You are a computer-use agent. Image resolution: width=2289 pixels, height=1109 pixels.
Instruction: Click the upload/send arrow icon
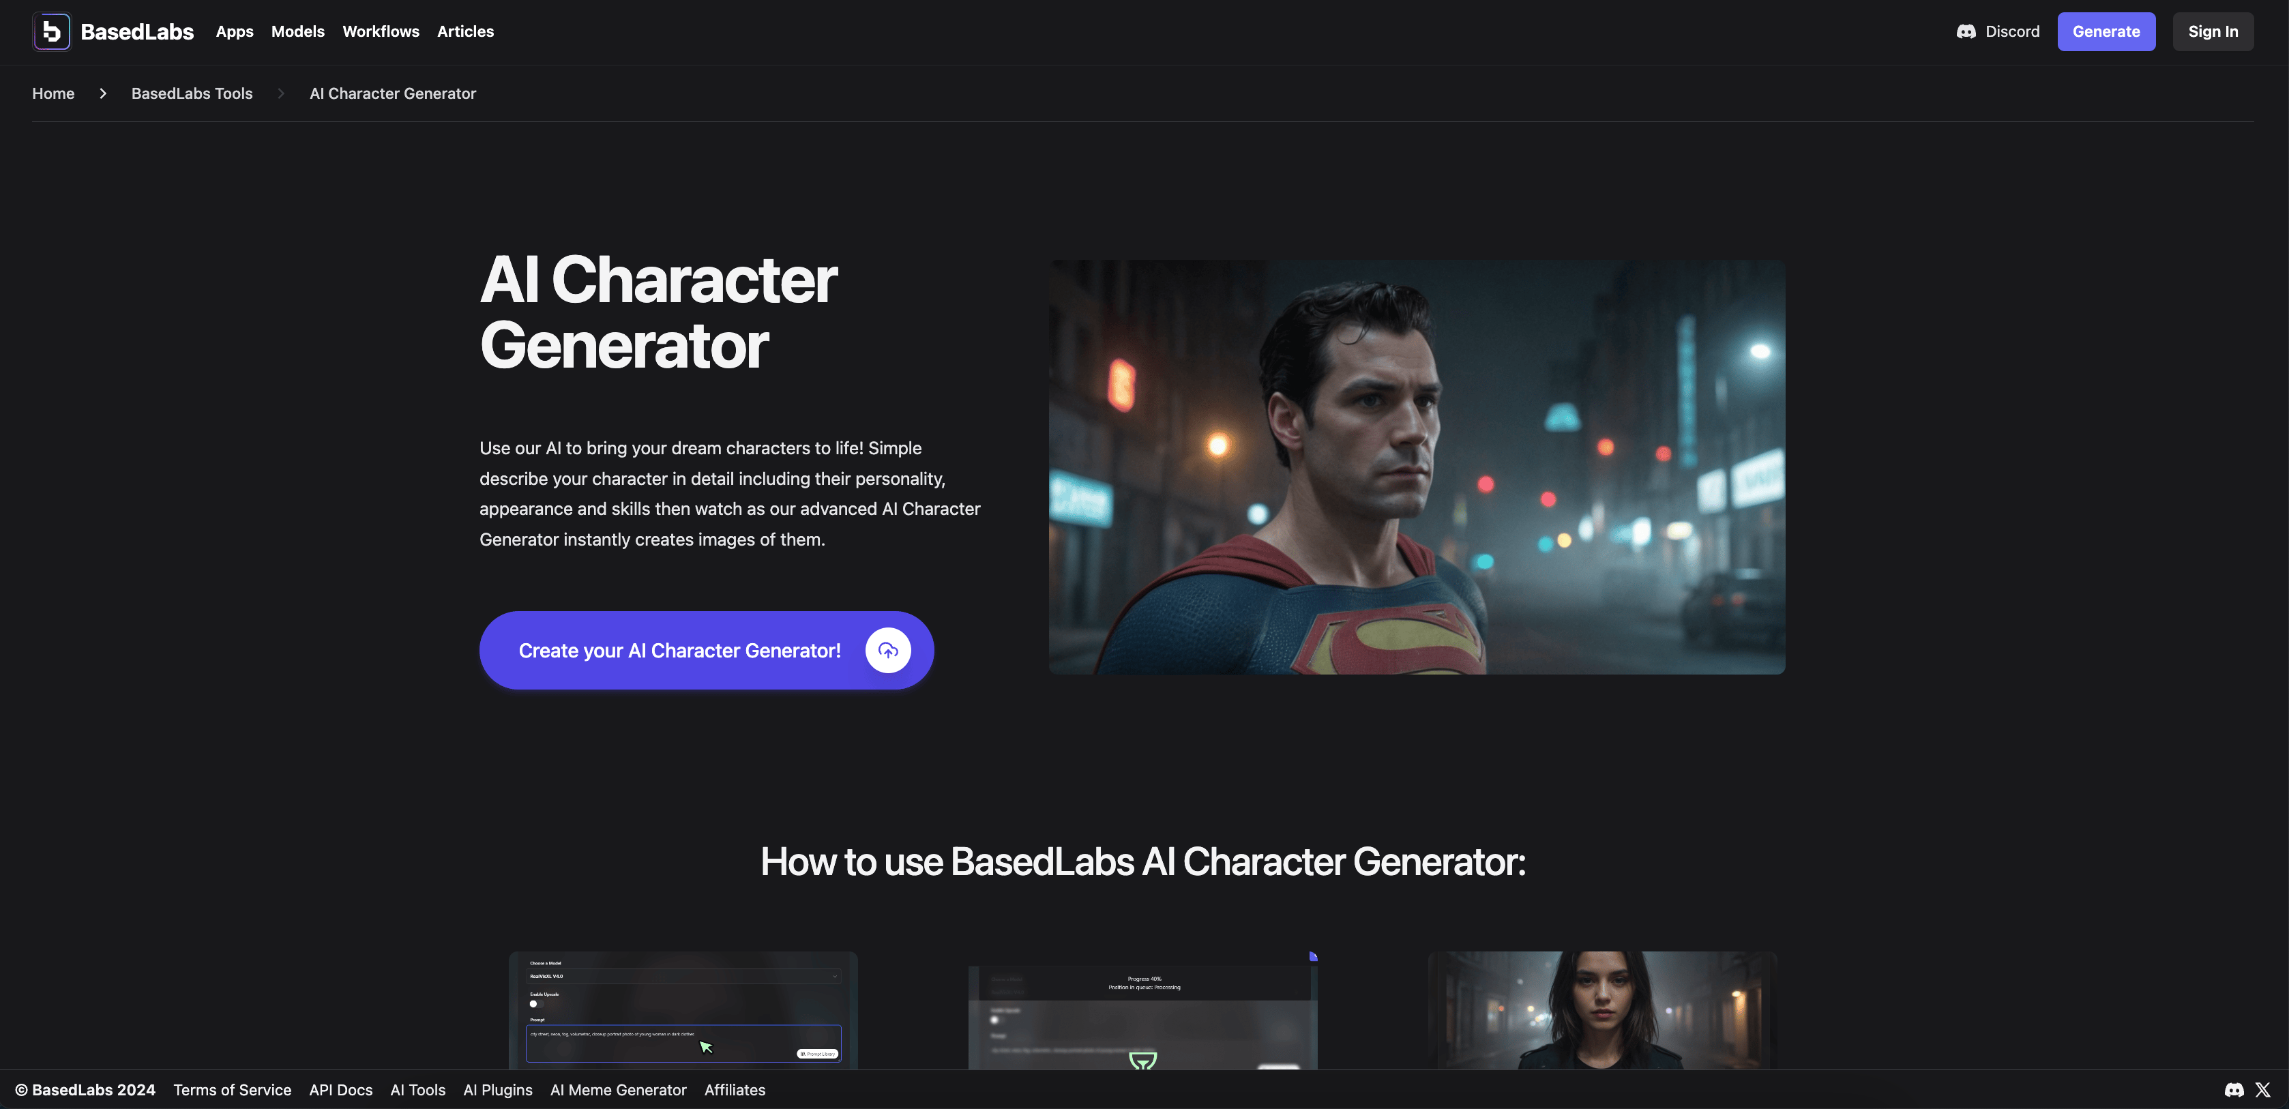pos(886,649)
